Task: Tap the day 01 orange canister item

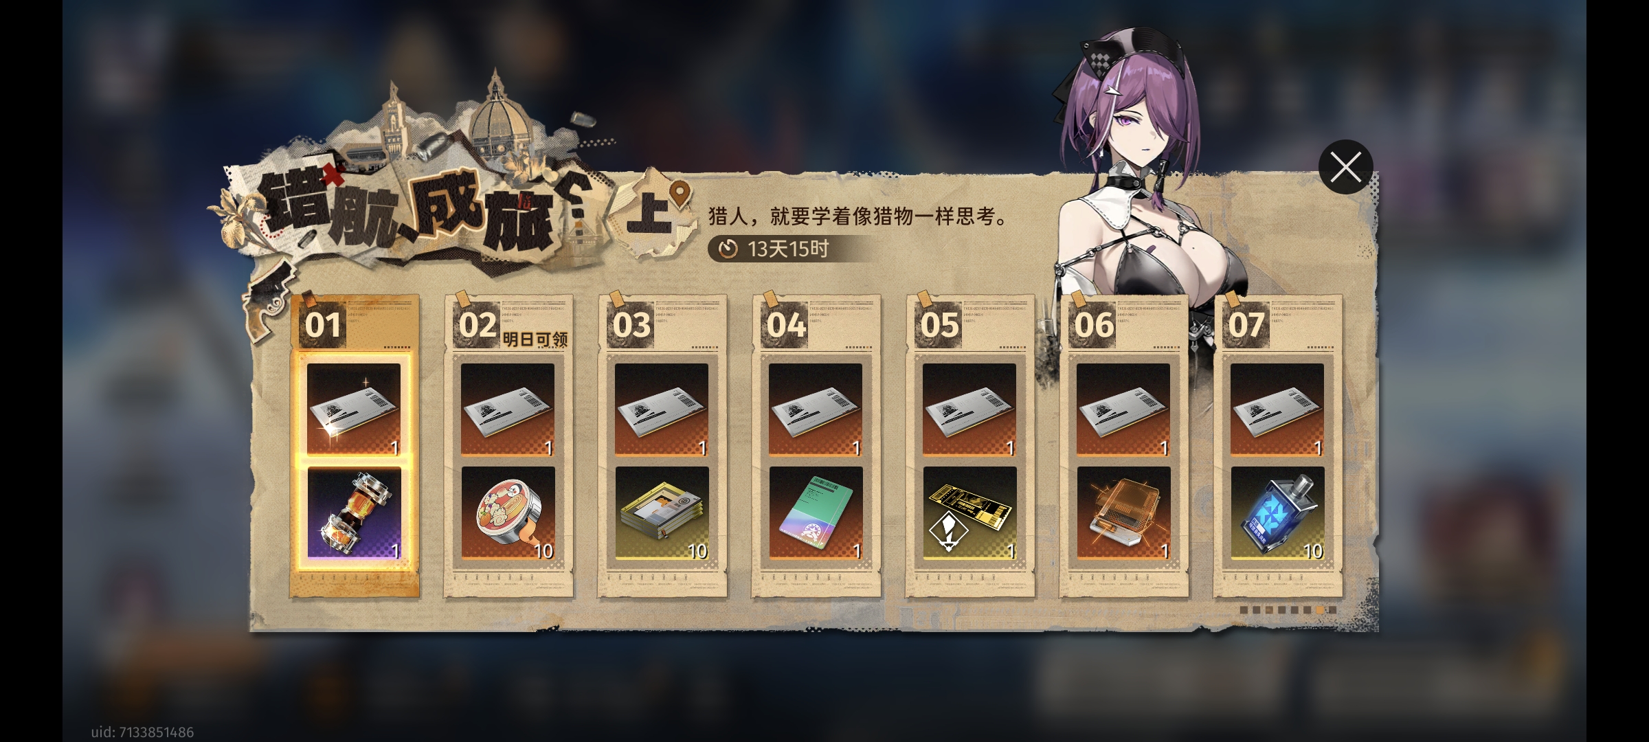Action: click(354, 513)
